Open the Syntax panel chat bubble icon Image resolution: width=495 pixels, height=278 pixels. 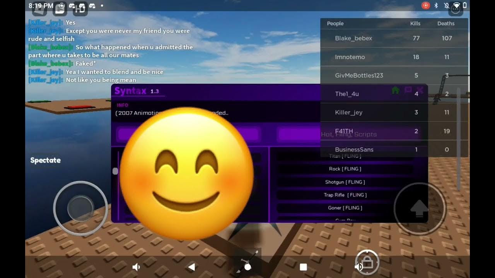pyautogui.click(x=408, y=90)
